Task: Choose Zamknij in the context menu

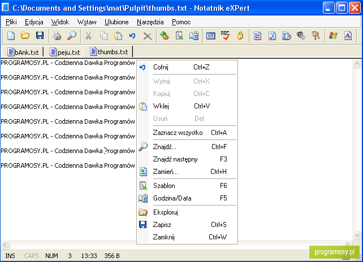Action: pos(187,237)
